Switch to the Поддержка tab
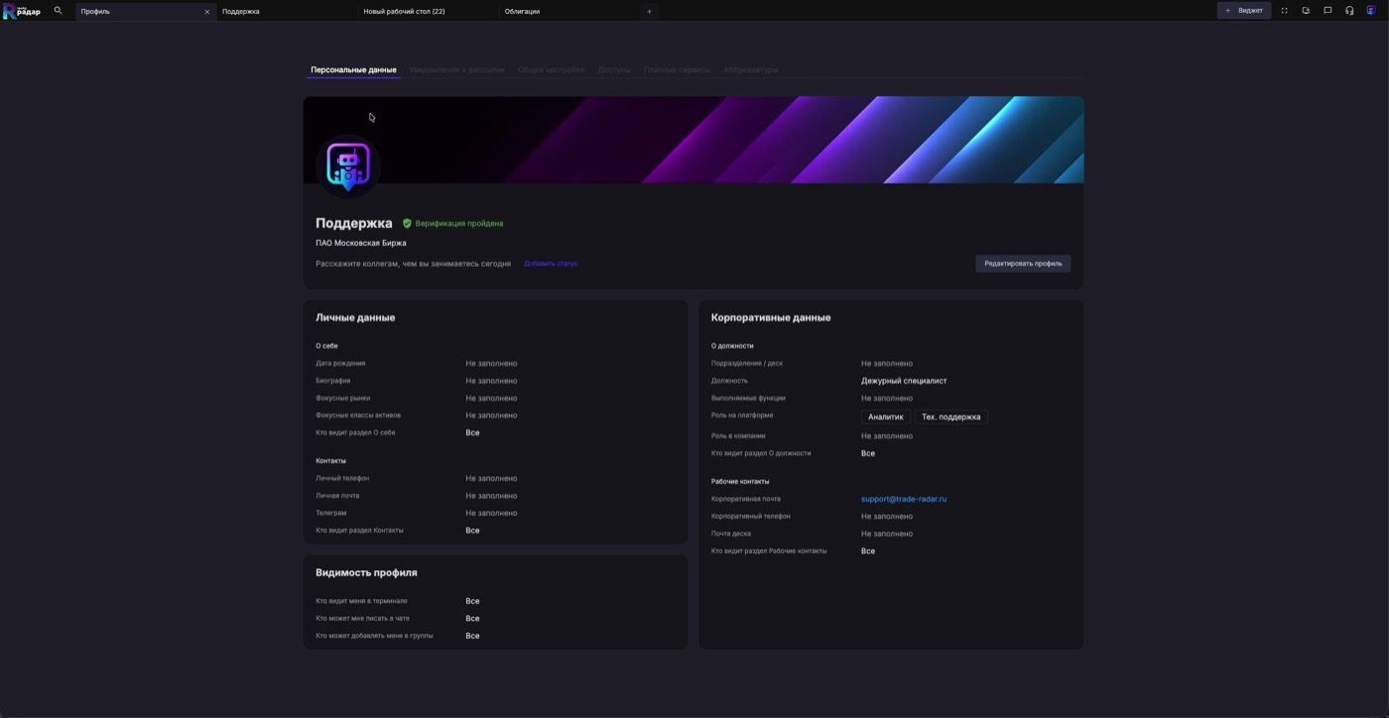1389x718 pixels. pyautogui.click(x=287, y=12)
